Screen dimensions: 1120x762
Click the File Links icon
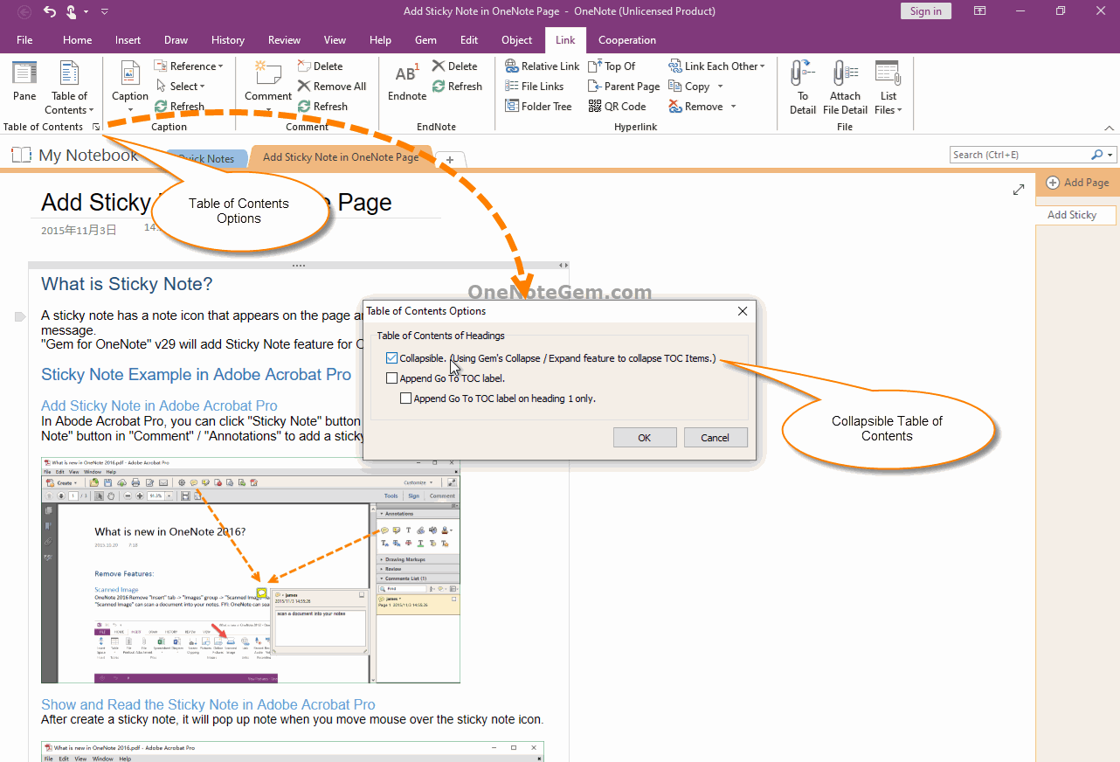(x=536, y=86)
